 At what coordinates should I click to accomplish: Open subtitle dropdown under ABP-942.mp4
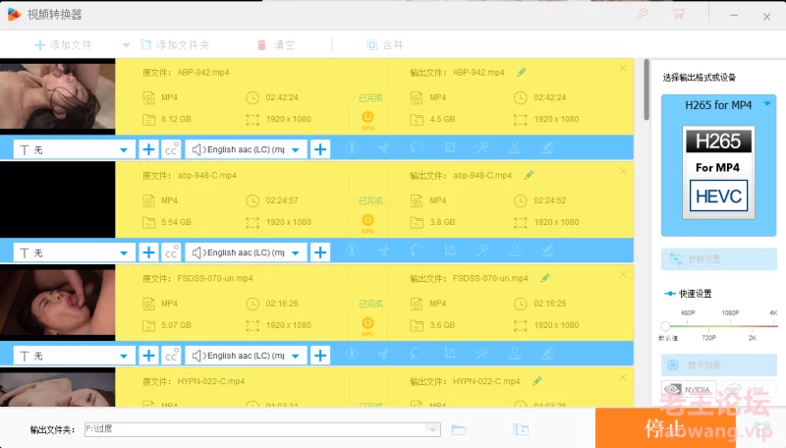coord(74,149)
